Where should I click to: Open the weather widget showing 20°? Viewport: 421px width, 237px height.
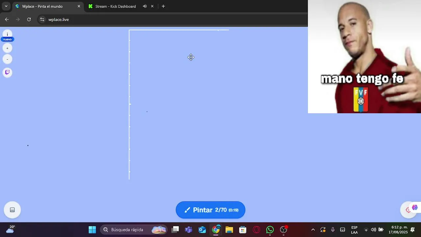10,229
